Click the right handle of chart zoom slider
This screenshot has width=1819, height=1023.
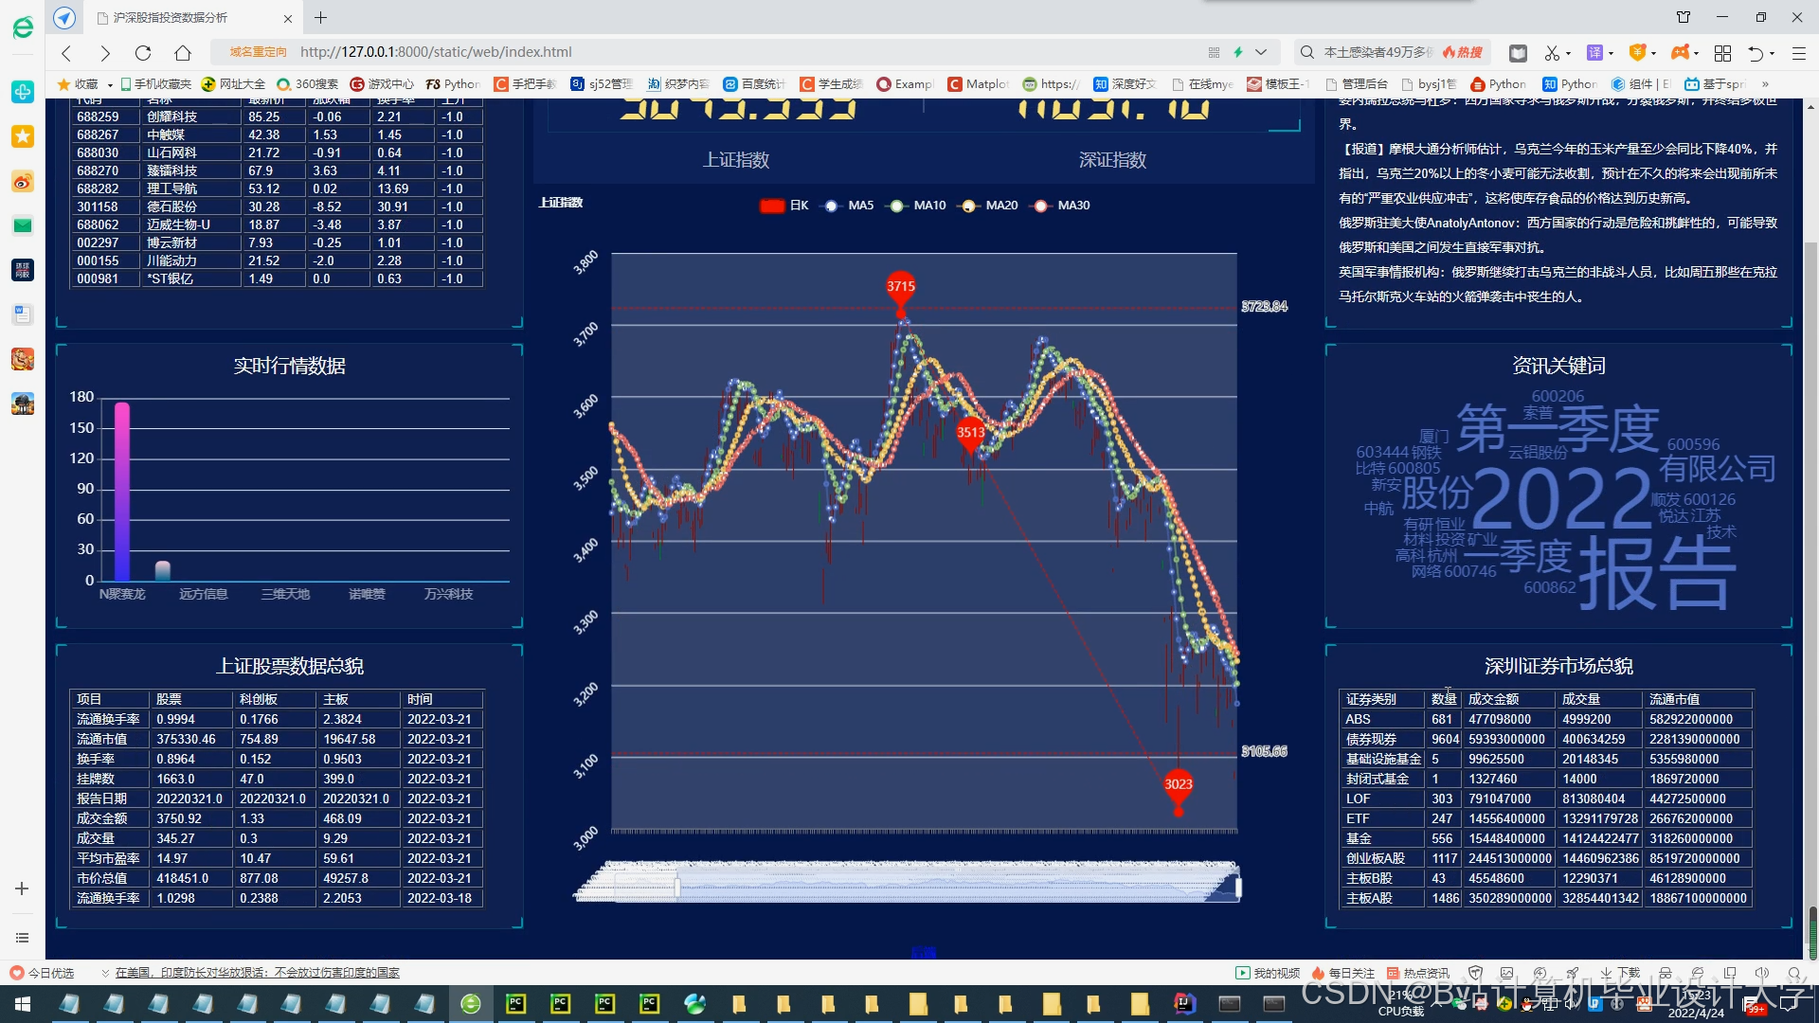pos(1238,888)
